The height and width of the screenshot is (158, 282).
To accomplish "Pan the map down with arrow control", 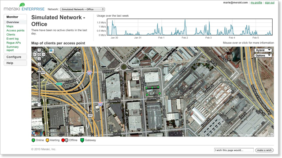I will coord(39,58).
